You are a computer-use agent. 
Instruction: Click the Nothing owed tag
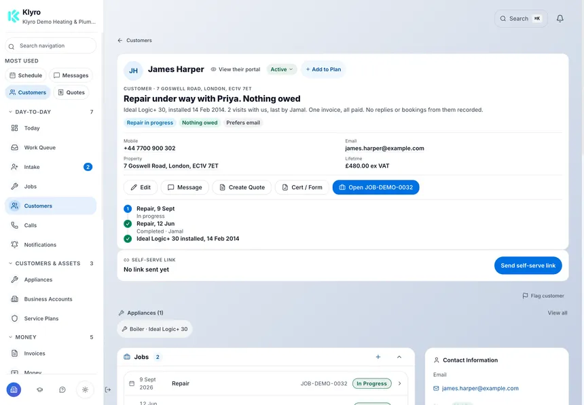click(200, 123)
